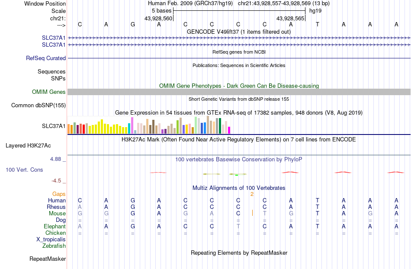Open Publications: Sequences in Scientific Articles title
Screen dimensions: 411x269
[x=239, y=65]
